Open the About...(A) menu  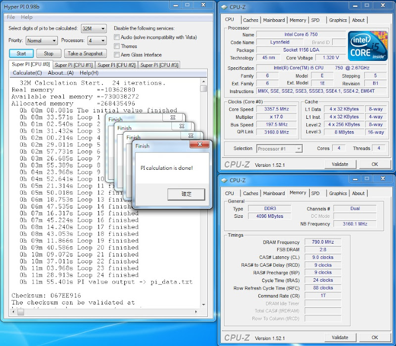60,73
